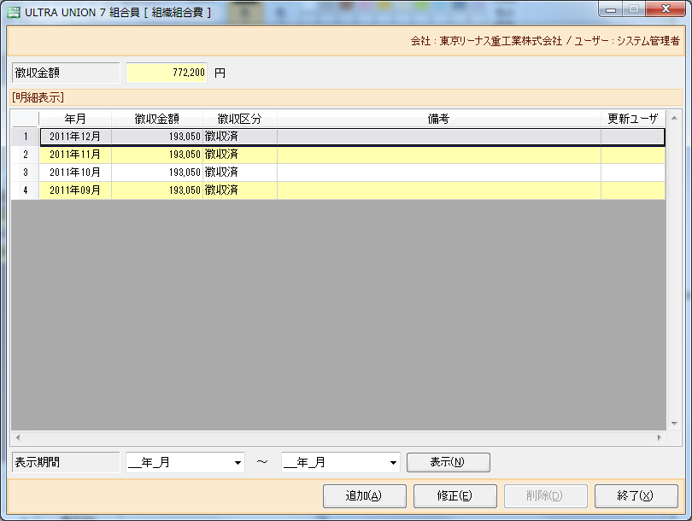Click 徴収済 status in the 2011年12月 row
Image resolution: width=692 pixels, height=521 pixels.
(240, 137)
